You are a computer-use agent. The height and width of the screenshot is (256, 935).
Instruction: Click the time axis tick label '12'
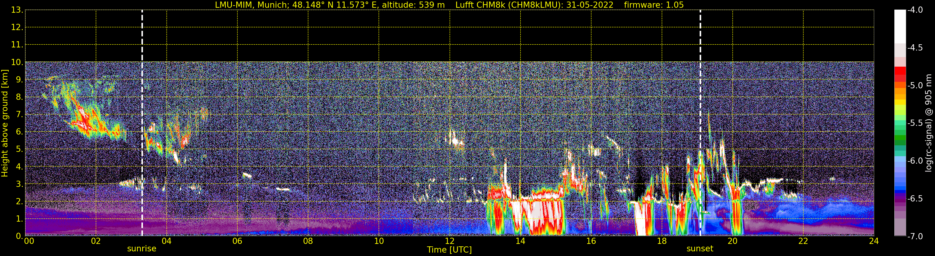(450, 241)
